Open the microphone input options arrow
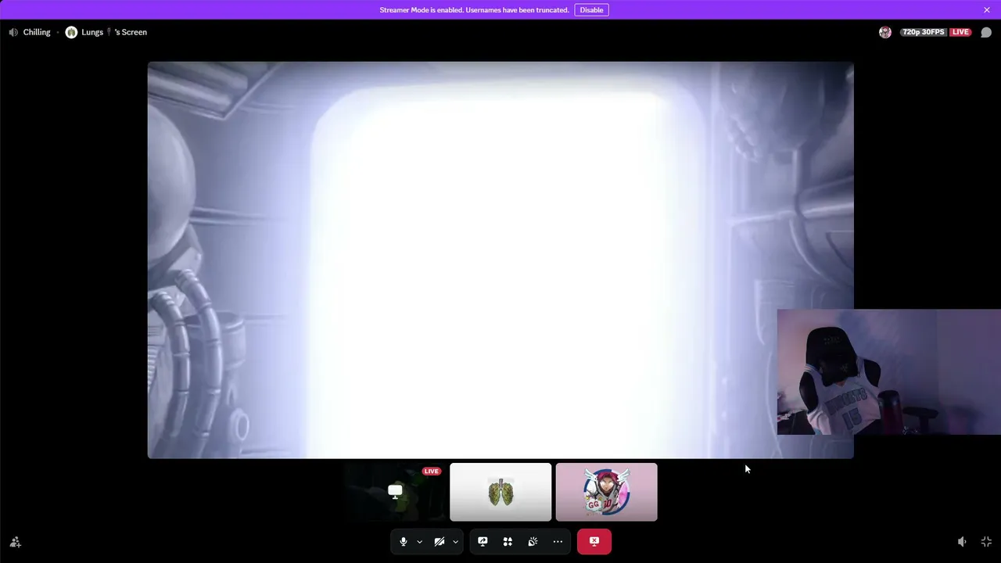Viewport: 1001px width, 563px height. (x=419, y=541)
